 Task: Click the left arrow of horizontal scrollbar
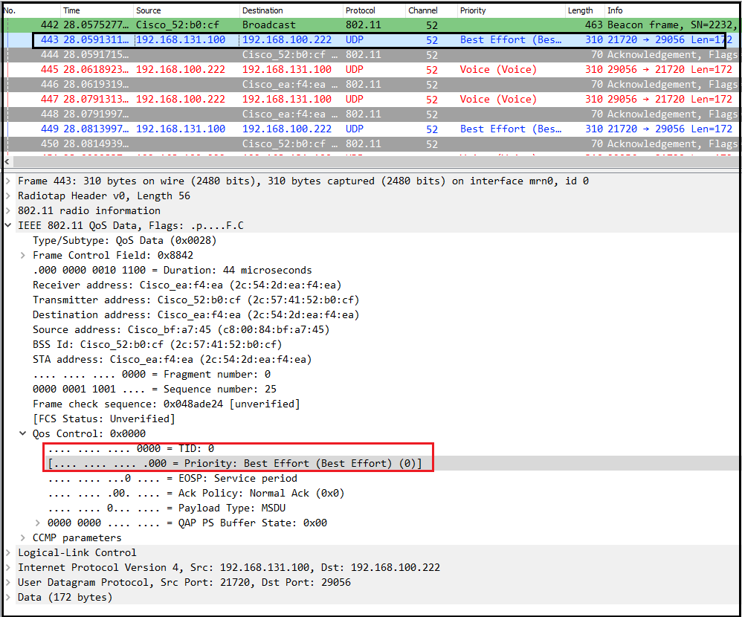coord(7,161)
